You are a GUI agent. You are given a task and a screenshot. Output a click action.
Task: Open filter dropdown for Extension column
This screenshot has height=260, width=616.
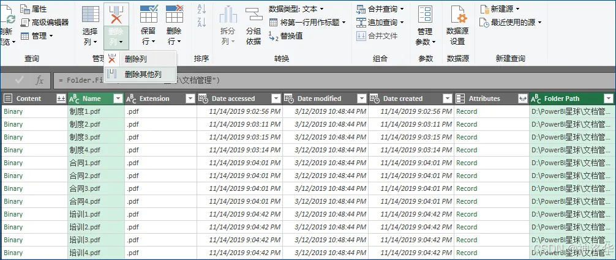pyautogui.click(x=190, y=98)
